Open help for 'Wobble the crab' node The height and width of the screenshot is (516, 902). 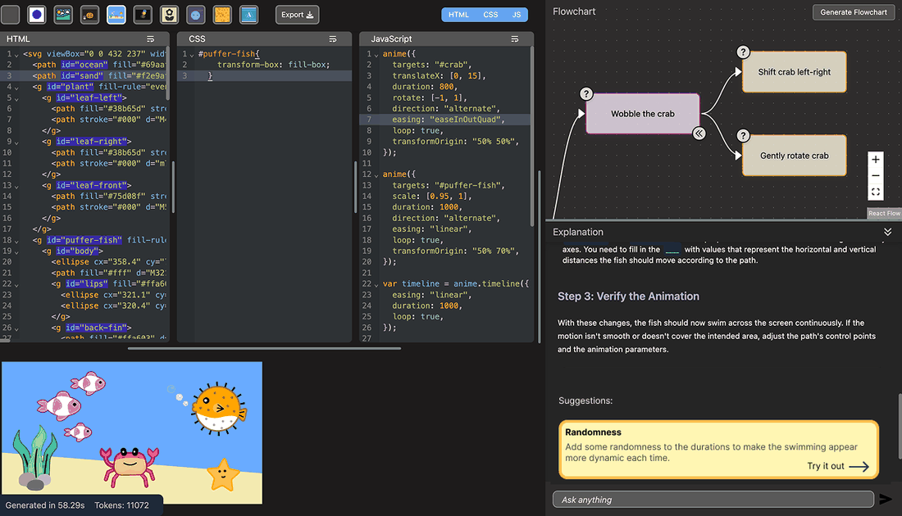[x=586, y=93]
